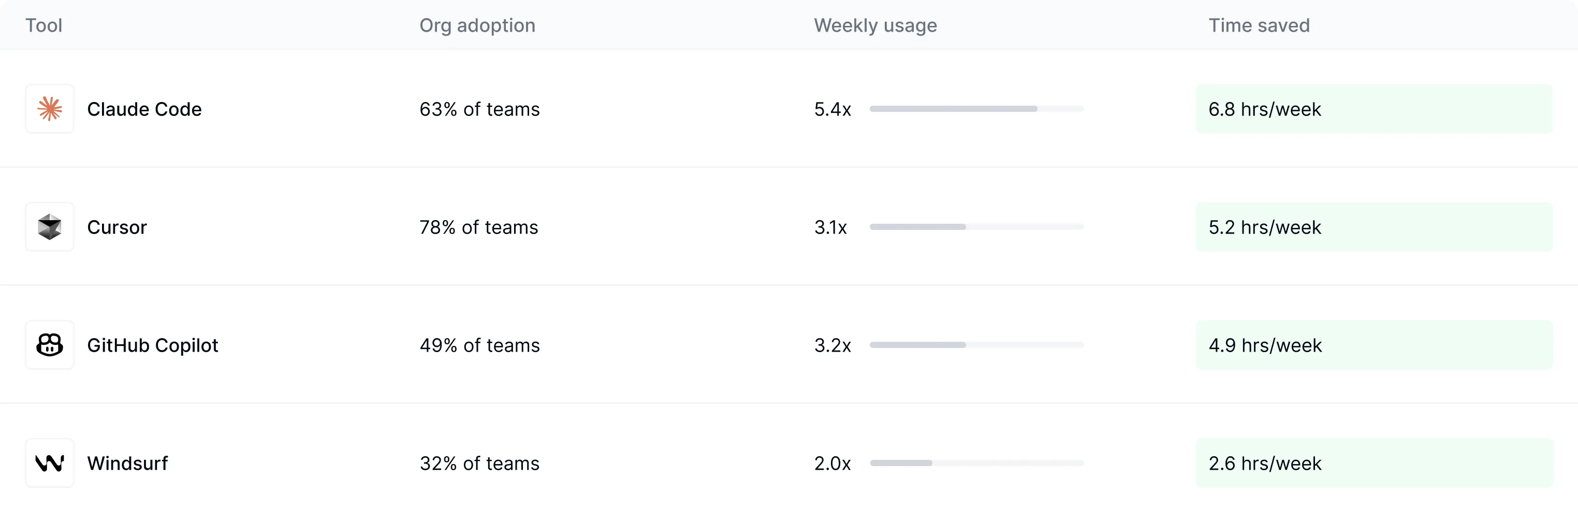1578x522 pixels.
Task: Click the Claude Code starburst icon
Action: click(x=50, y=109)
